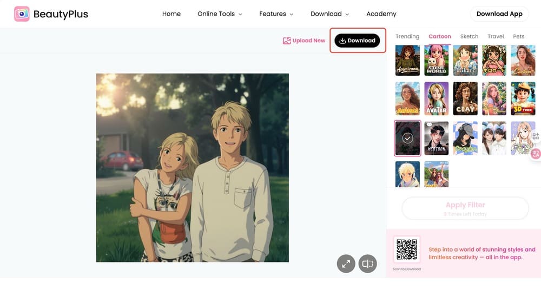Choose the 3D Avatar filter thumbnail
This screenshot has height=303, width=541.
point(437,98)
